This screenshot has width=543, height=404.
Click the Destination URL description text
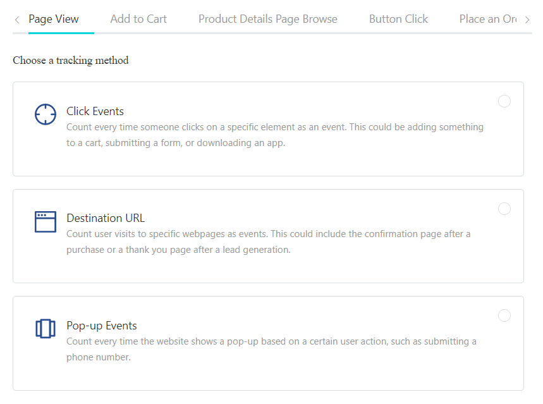tap(268, 242)
